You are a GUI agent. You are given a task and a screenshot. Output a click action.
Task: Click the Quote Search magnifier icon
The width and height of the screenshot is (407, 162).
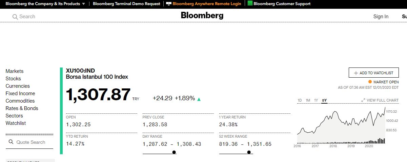[x=11, y=142]
